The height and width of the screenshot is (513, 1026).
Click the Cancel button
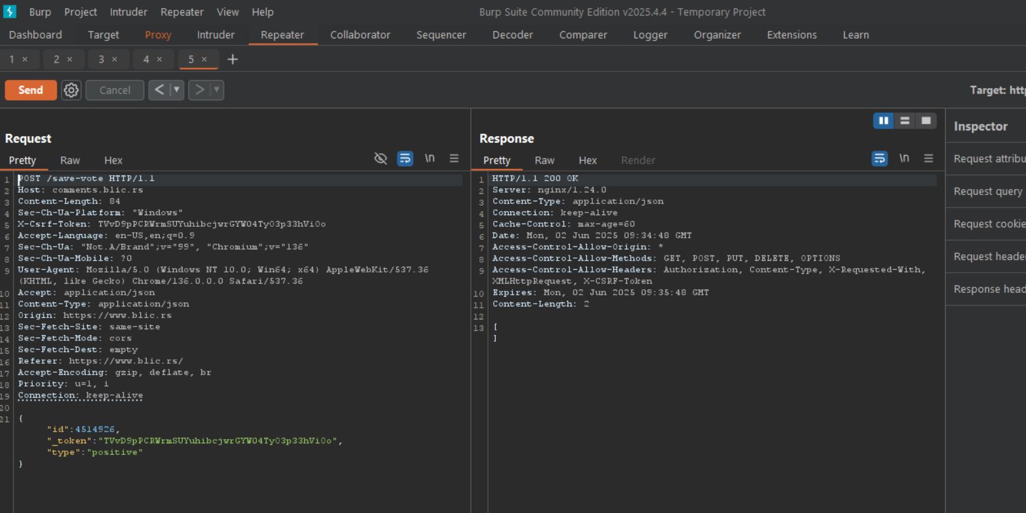(x=115, y=90)
